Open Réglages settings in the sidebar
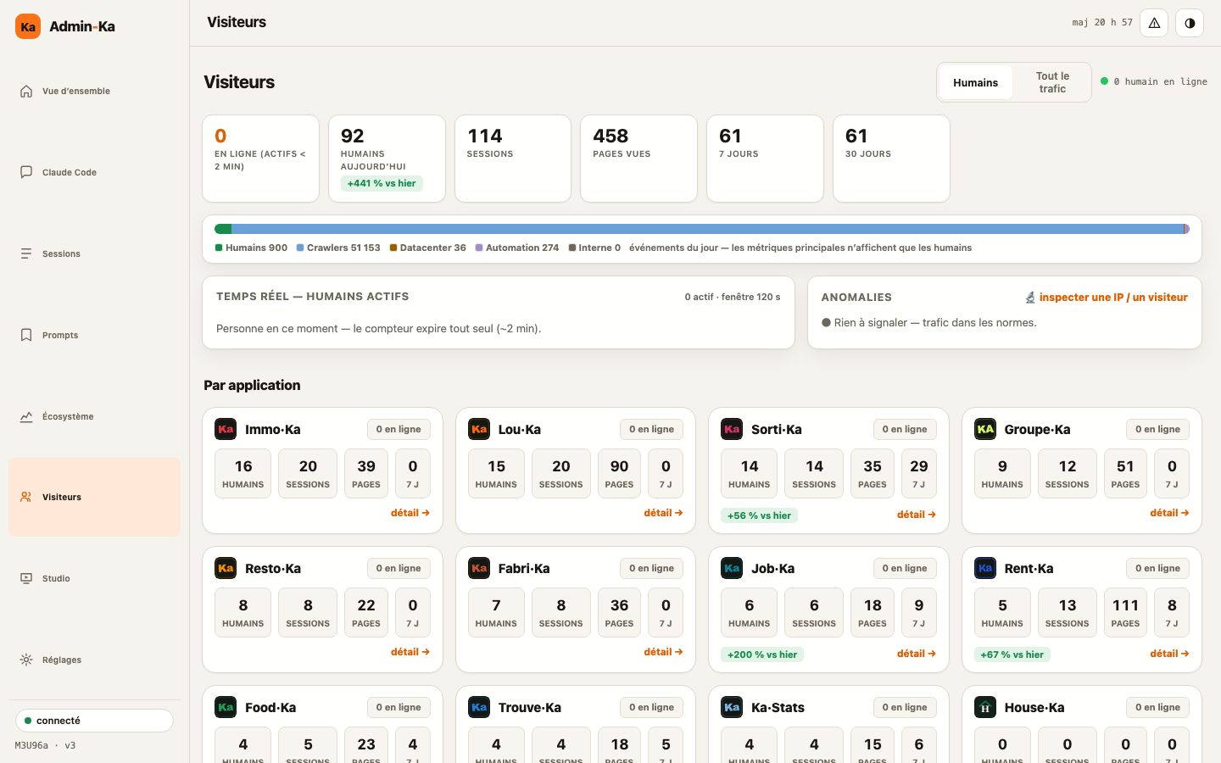 (94, 660)
